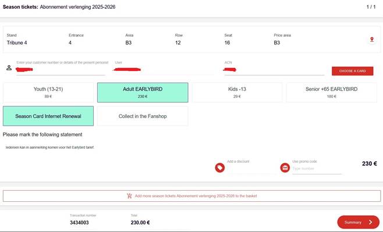The image size is (383, 232).
Task: Open the seat location map pin icon
Action: coord(372,40)
